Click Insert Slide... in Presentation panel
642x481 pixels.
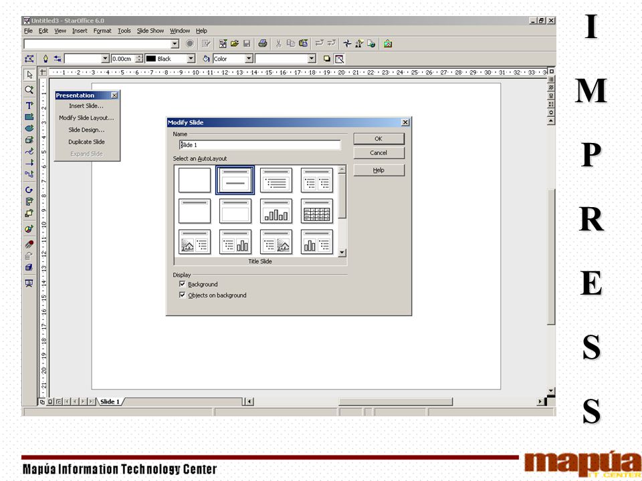86,106
